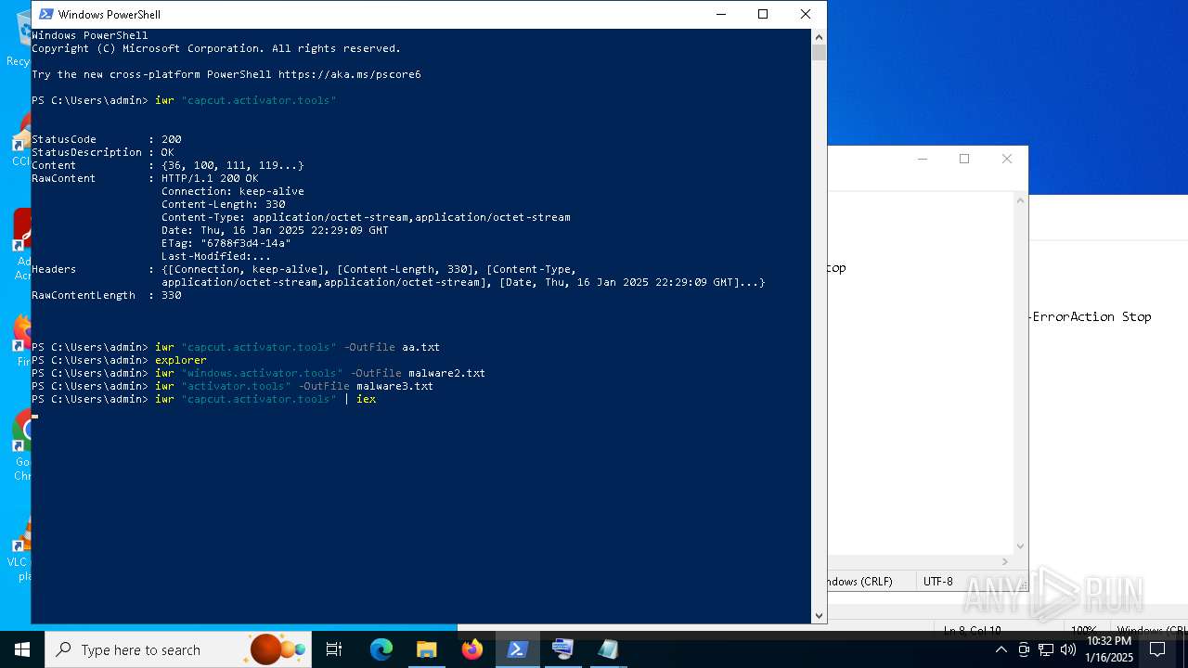Screen dimensions: 1188x668
Task: Click the Notepad scrollbar down arrow
Action: (1021, 546)
